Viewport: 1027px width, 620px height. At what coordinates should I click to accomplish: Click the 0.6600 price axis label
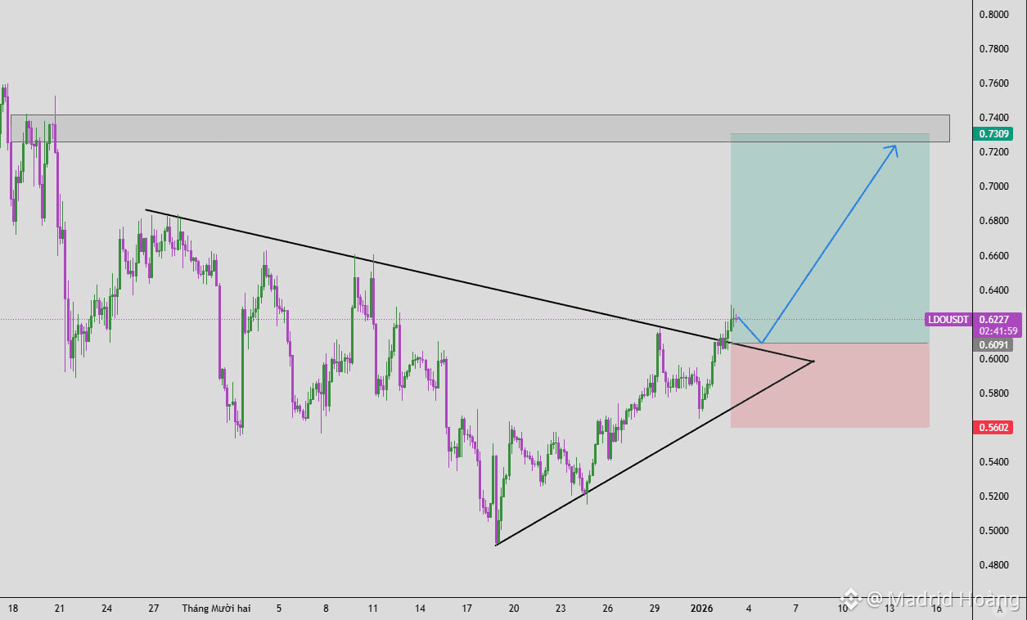(x=993, y=256)
